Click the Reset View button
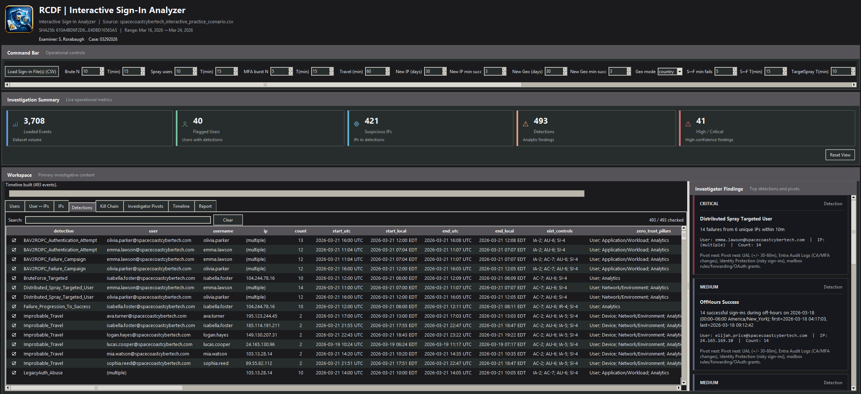Image resolution: width=861 pixels, height=394 pixels. [840, 155]
